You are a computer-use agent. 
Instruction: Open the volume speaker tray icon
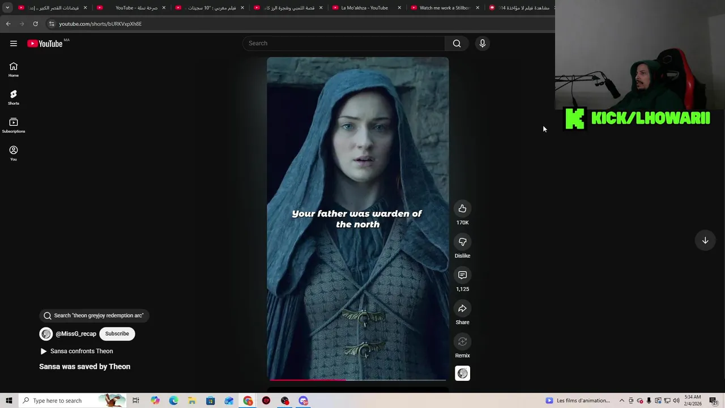pyautogui.click(x=676, y=401)
